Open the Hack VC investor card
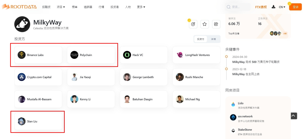Screen dimensions: 305x139 coord(144,55)
